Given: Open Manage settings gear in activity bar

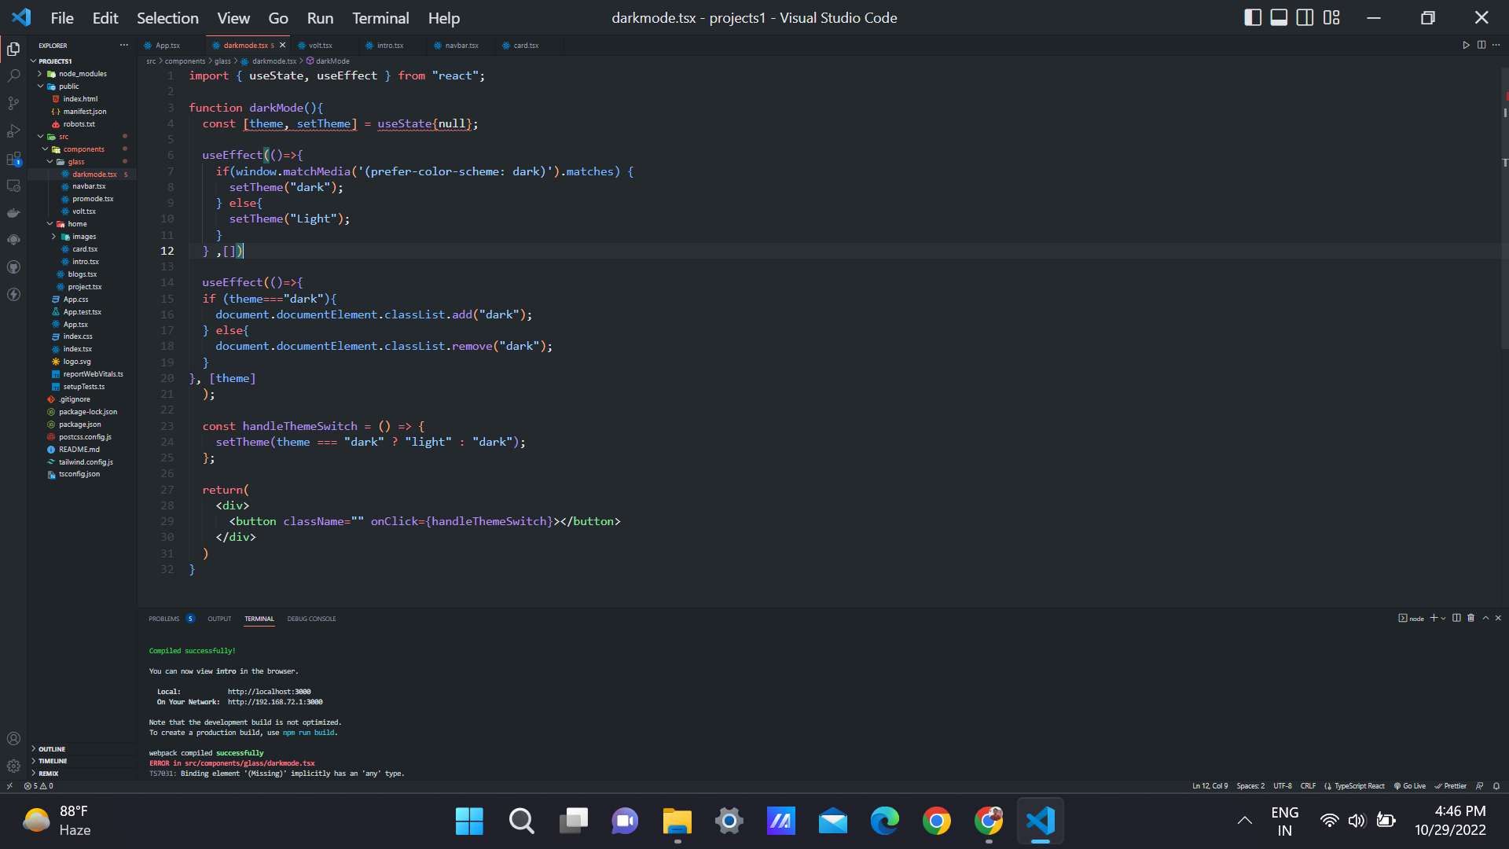Looking at the screenshot, I should click(13, 766).
